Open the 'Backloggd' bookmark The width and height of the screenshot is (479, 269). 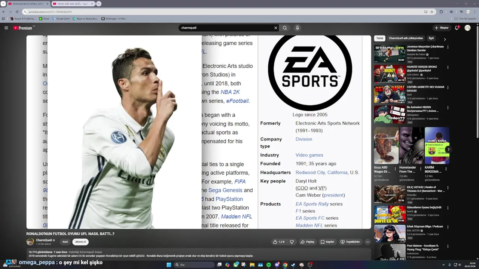coord(114,18)
